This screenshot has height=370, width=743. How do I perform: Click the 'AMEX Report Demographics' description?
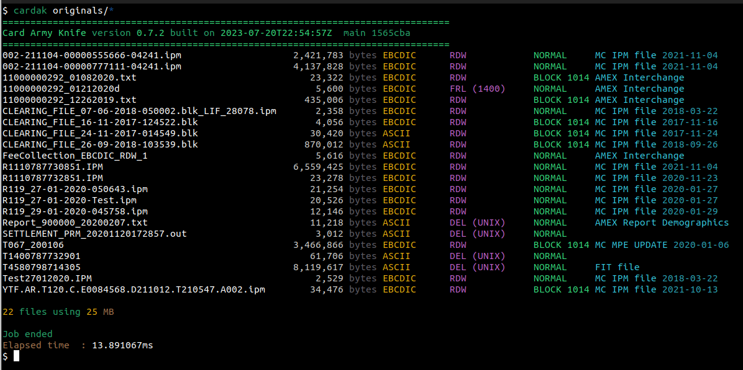coord(662,222)
